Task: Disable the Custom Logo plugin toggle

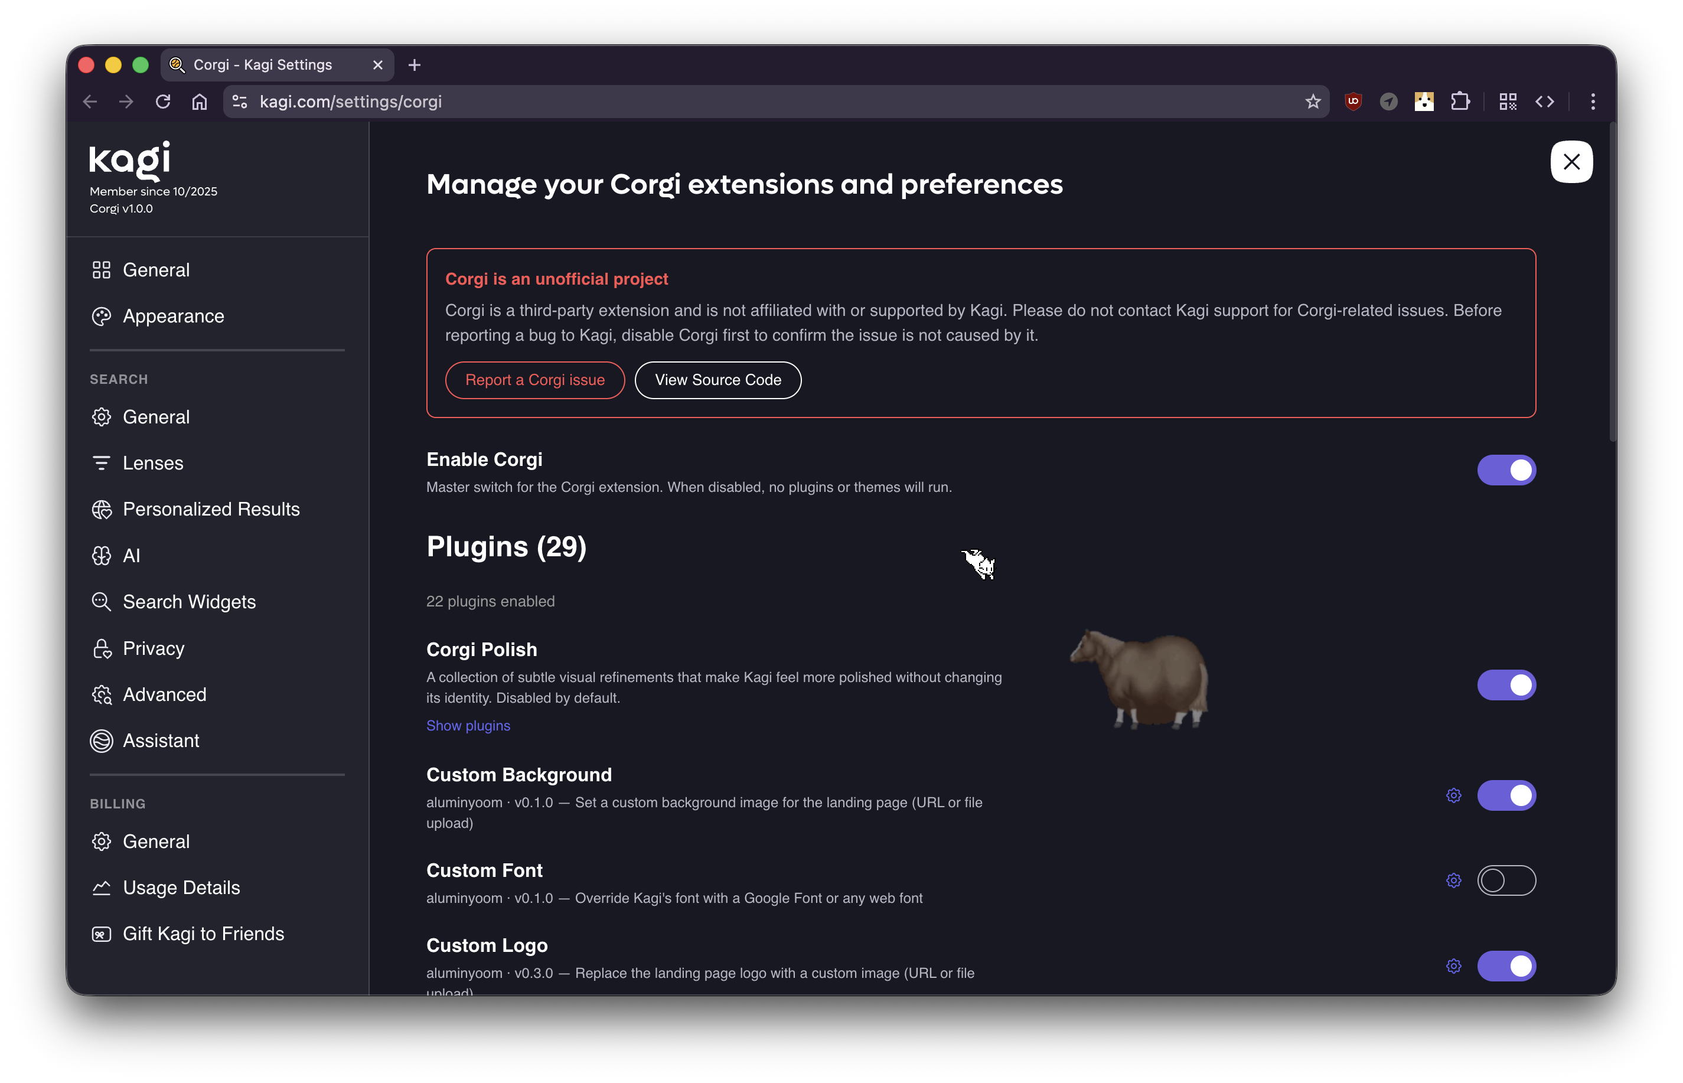Action: tap(1506, 966)
